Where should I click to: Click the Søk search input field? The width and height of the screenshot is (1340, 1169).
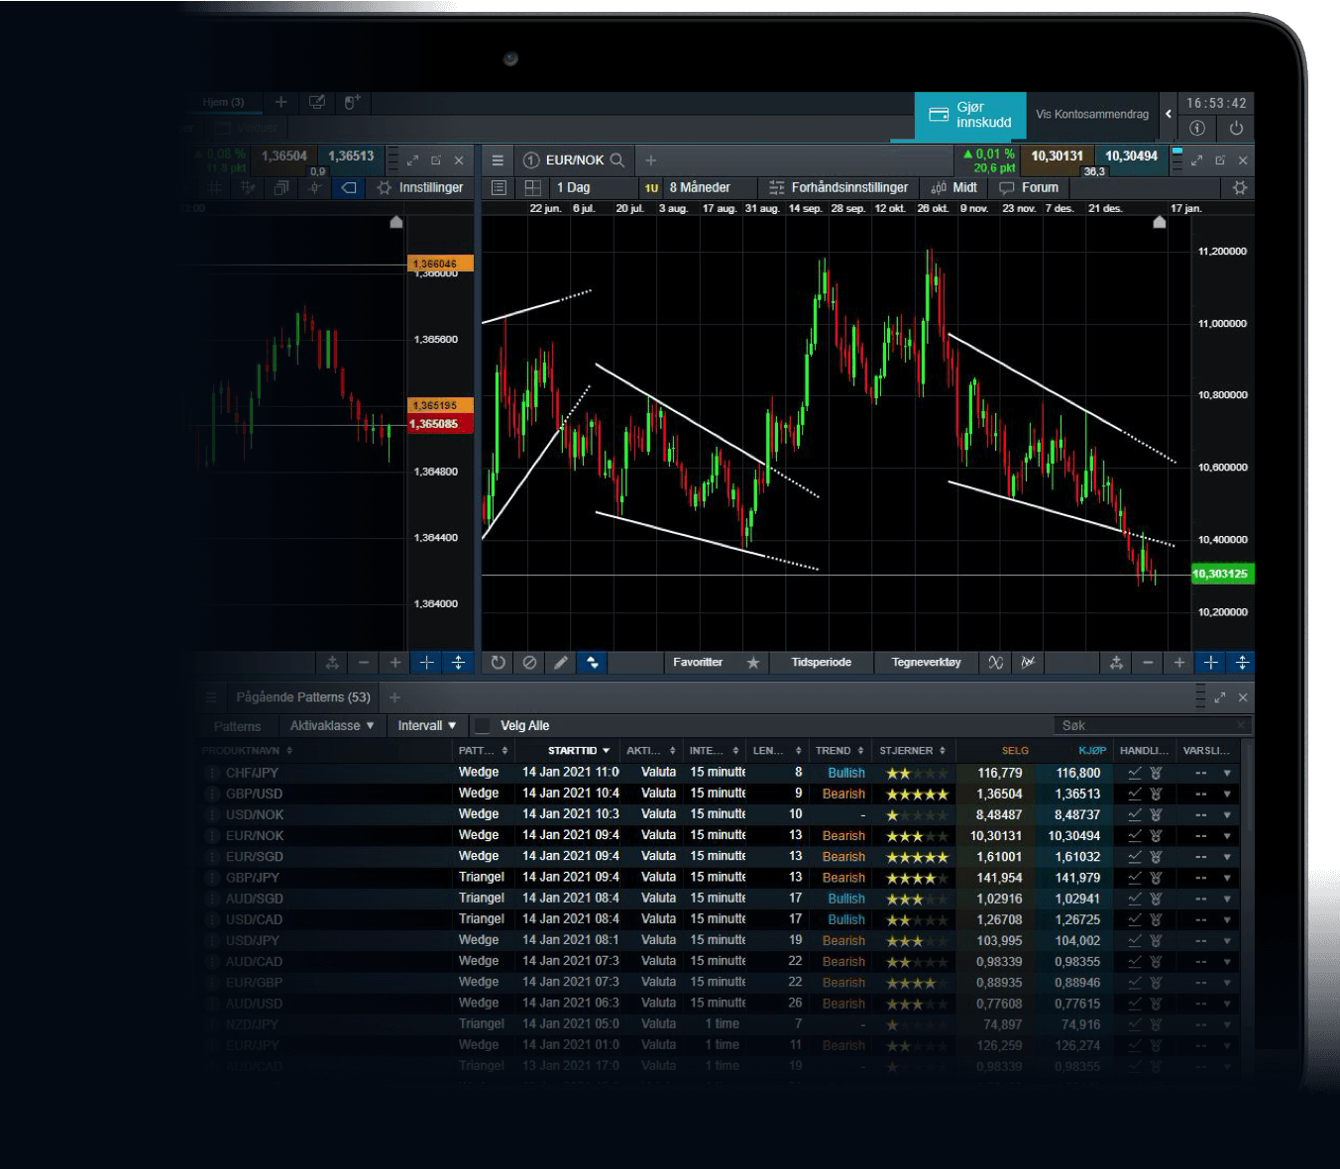point(1150,726)
